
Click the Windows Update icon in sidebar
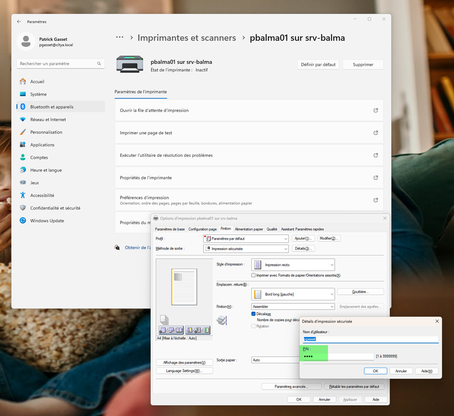23,221
